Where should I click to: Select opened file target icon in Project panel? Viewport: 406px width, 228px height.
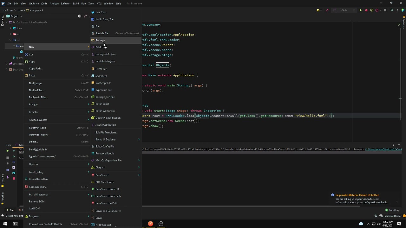coord(80,16)
